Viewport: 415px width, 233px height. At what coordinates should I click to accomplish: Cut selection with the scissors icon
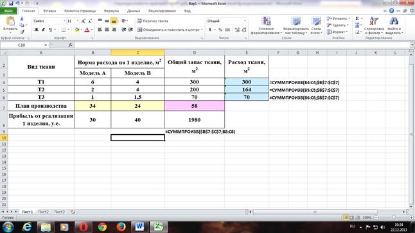tap(22, 19)
